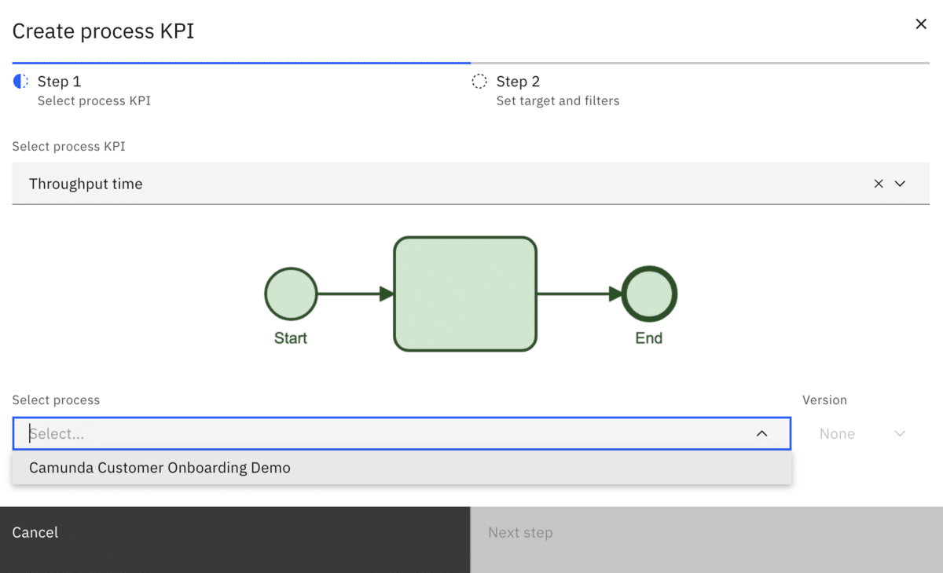Click the Step 1 half-filled progress icon

(x=21, y=82)
